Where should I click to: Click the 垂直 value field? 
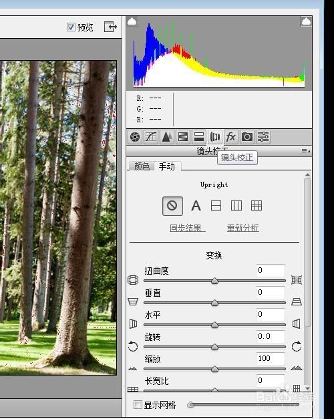(270, 292)
